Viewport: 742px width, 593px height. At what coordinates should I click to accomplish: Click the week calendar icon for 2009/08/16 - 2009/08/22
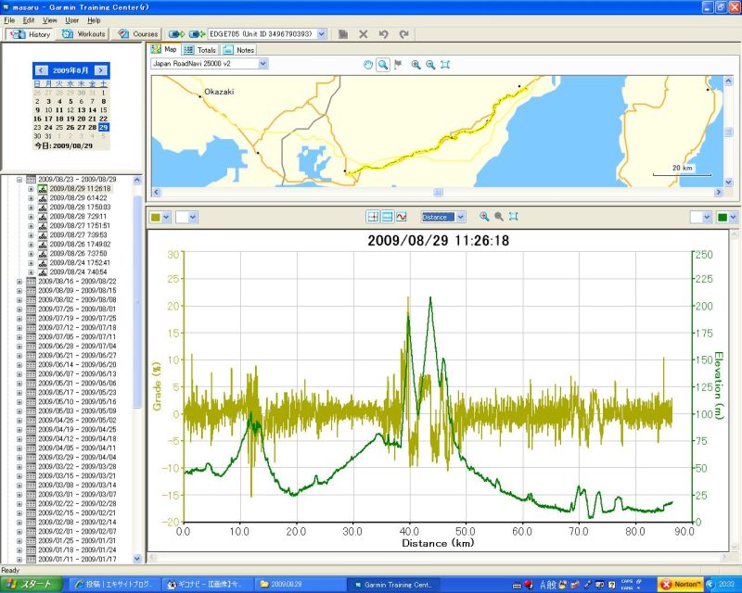click(31, 282)
